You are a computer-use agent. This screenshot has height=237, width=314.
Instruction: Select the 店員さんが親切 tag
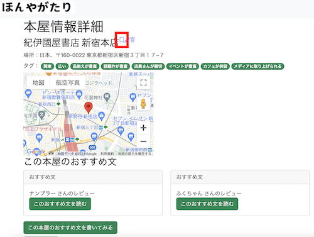coord(148,67)
